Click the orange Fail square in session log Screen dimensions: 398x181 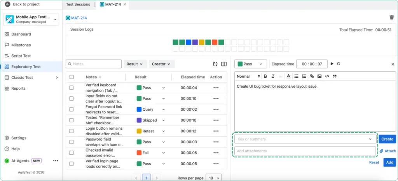215,42
